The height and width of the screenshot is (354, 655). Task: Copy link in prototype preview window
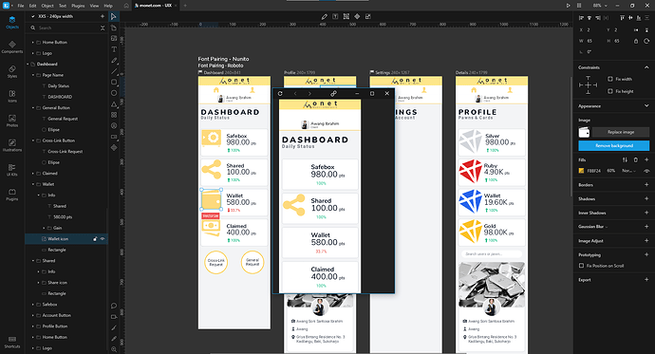333,94
